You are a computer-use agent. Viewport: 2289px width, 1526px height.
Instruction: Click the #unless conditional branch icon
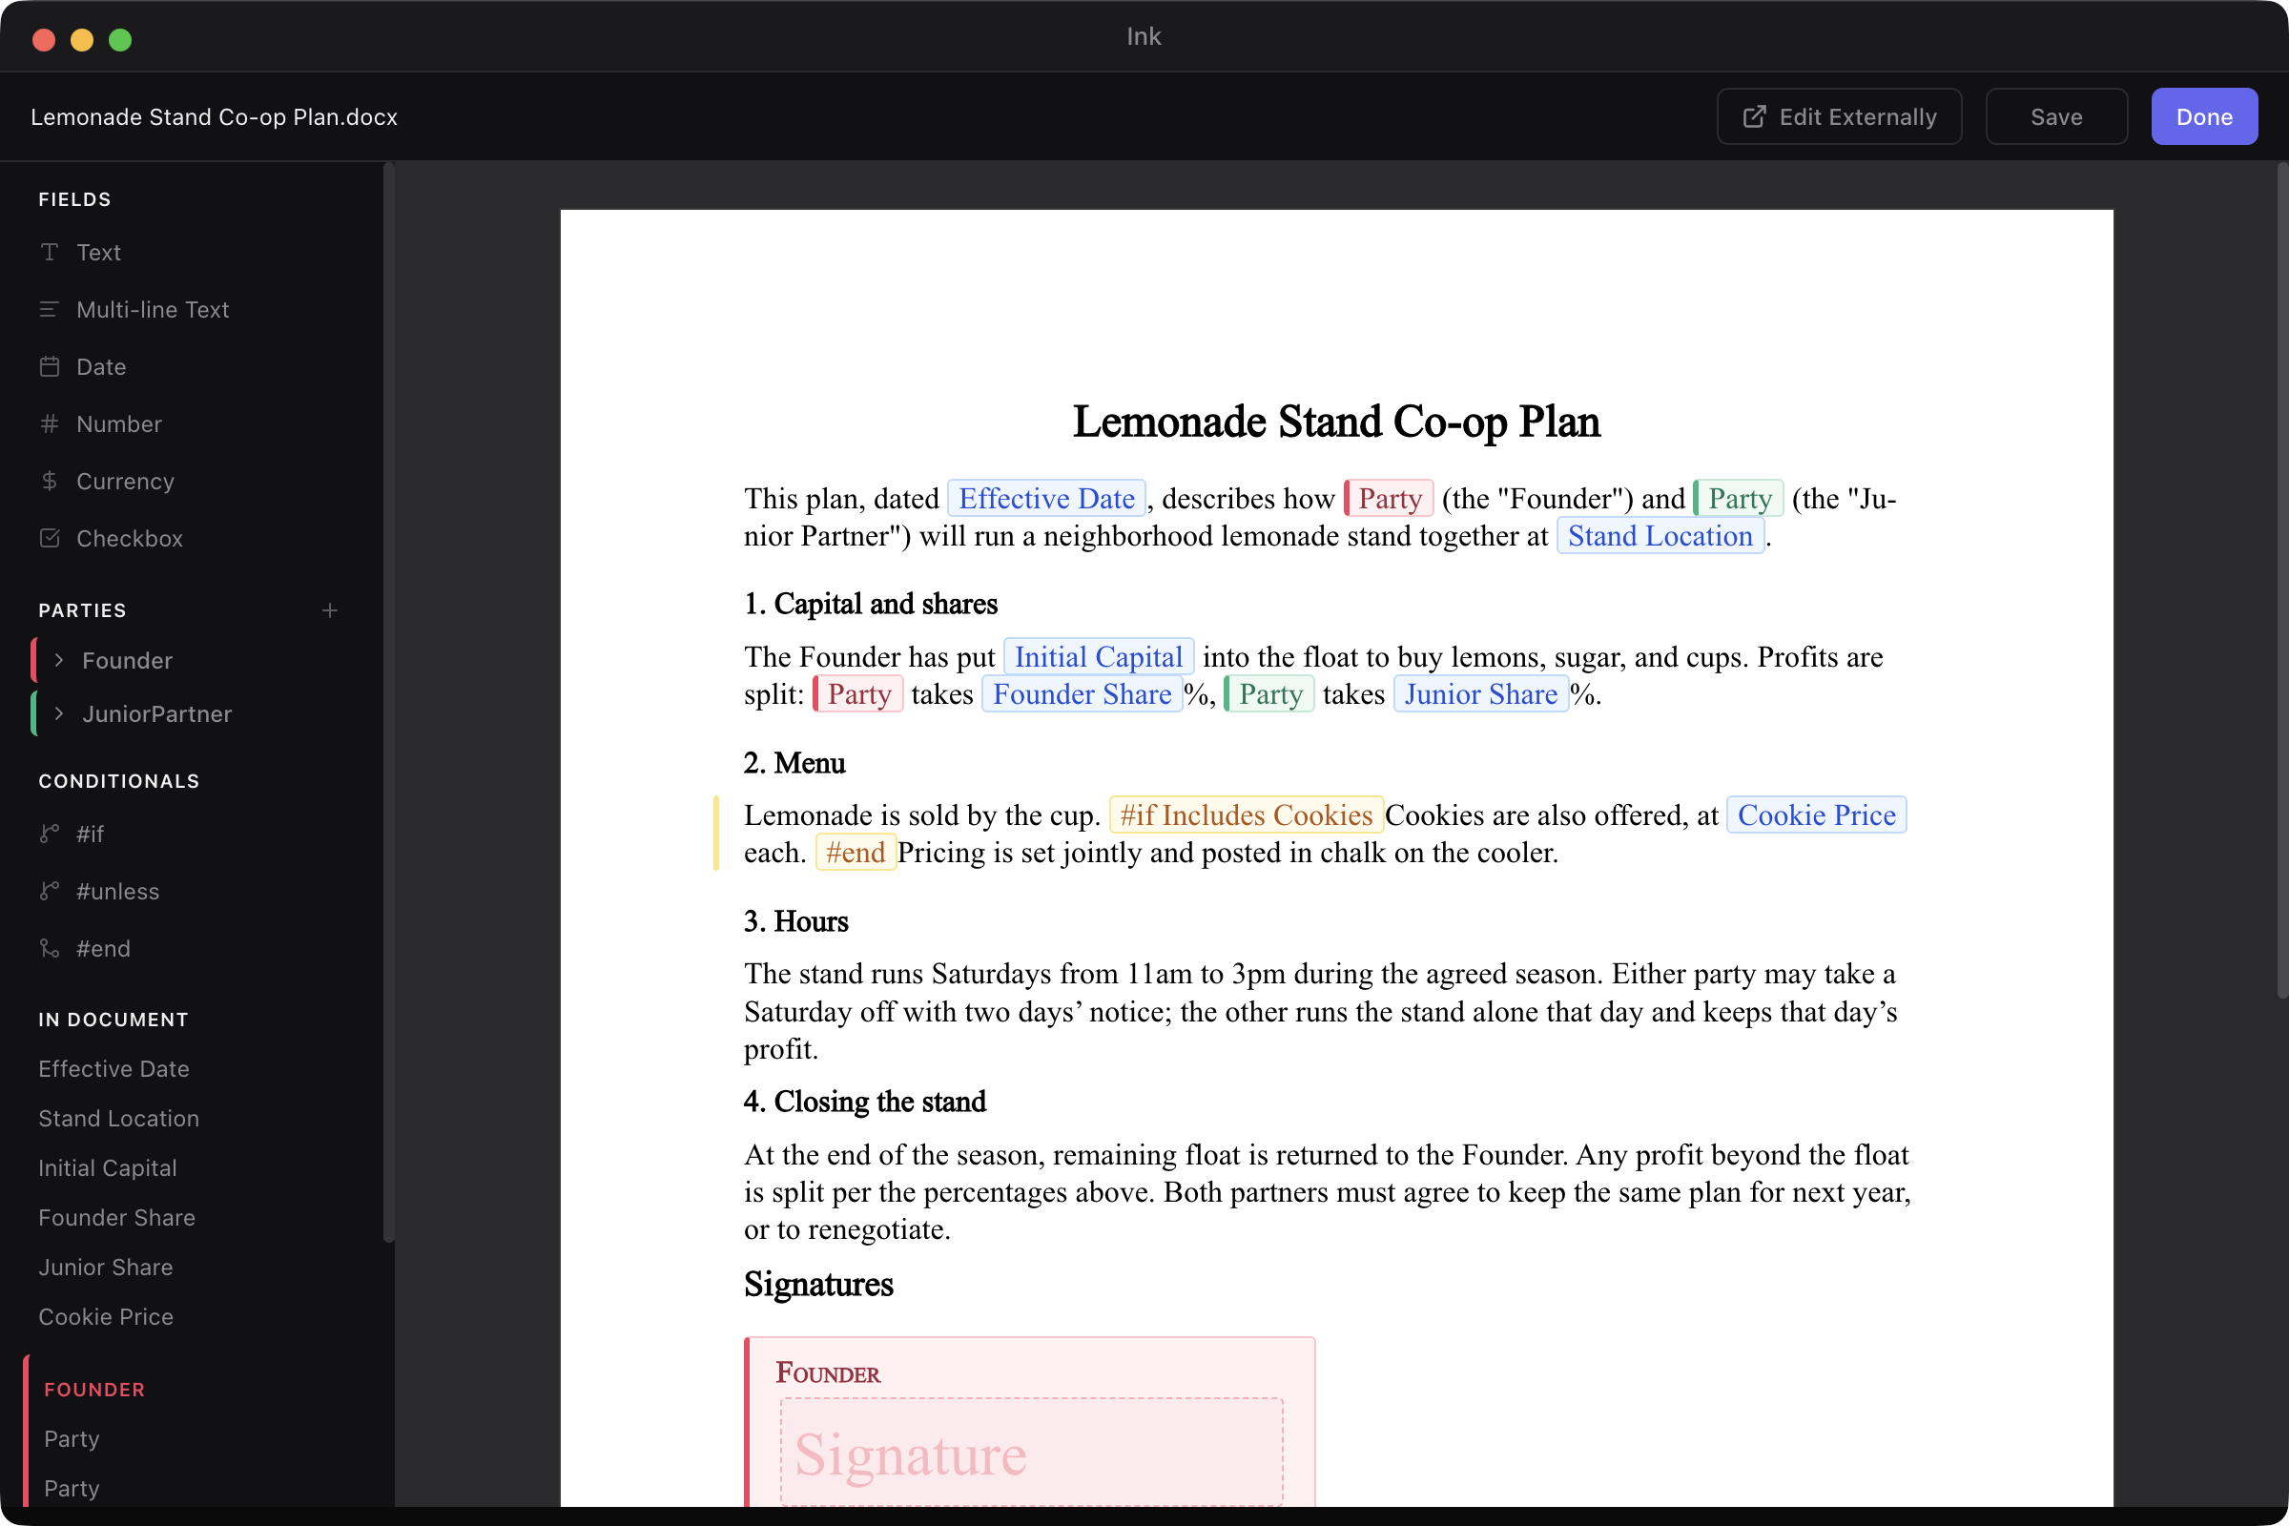(x=50, y=892)
